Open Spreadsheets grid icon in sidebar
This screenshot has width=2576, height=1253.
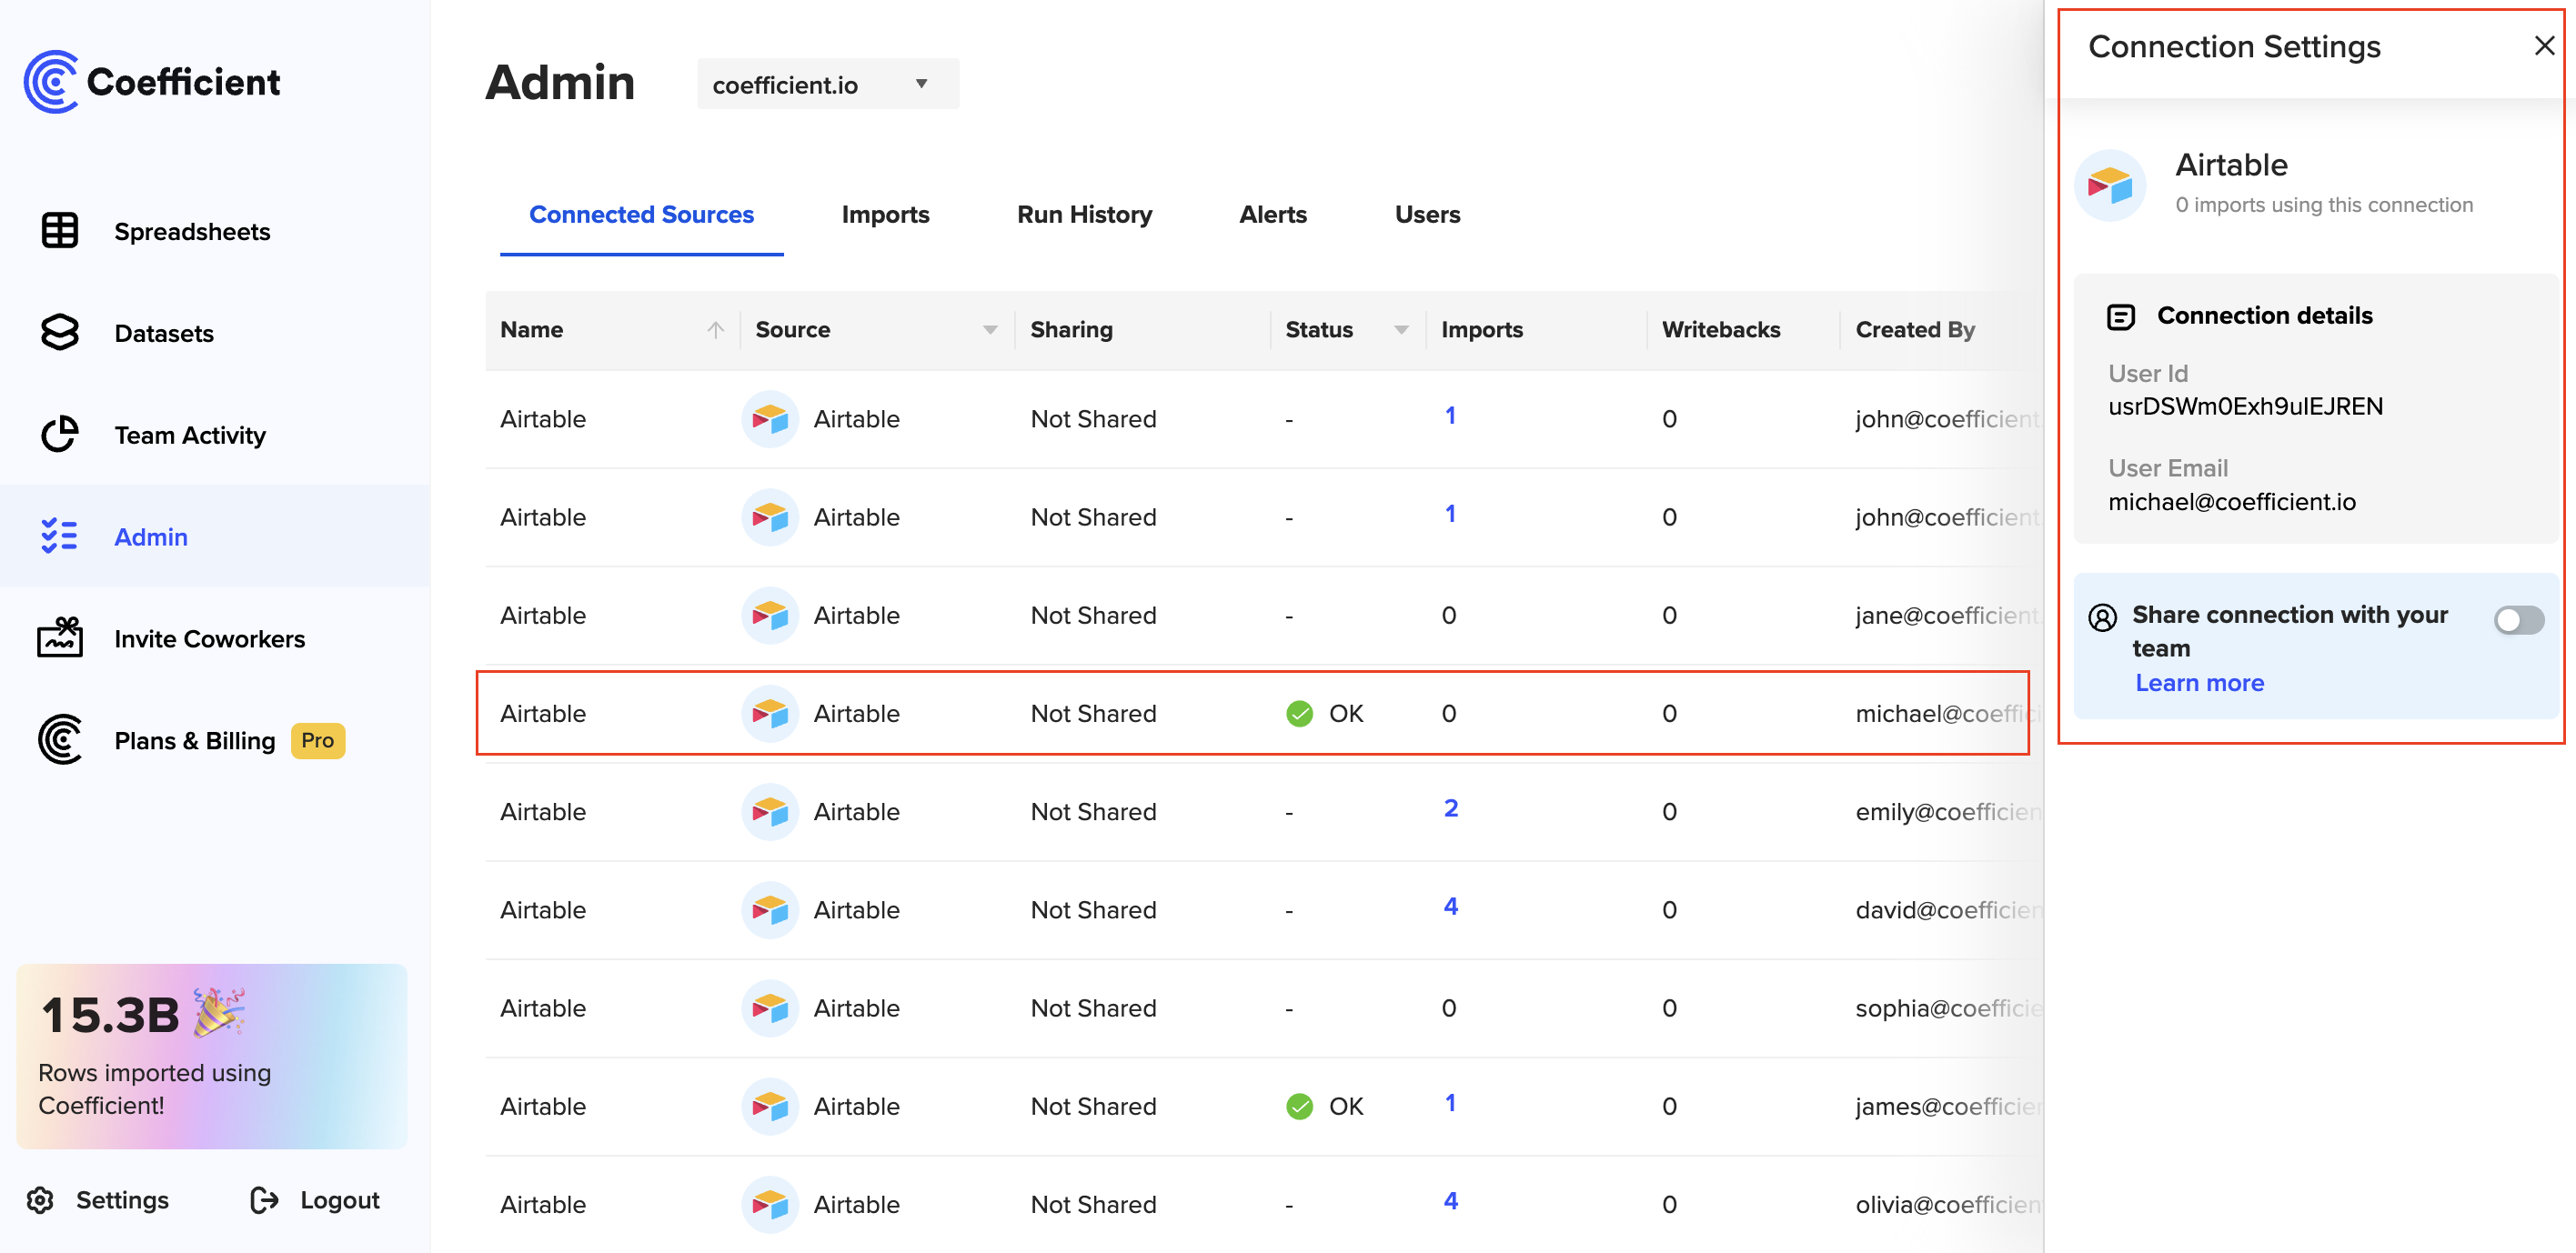pos(60,231)
